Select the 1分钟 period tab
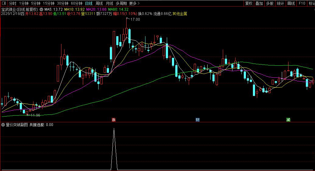This screenshot has width=315, height=171. [24, 3]
